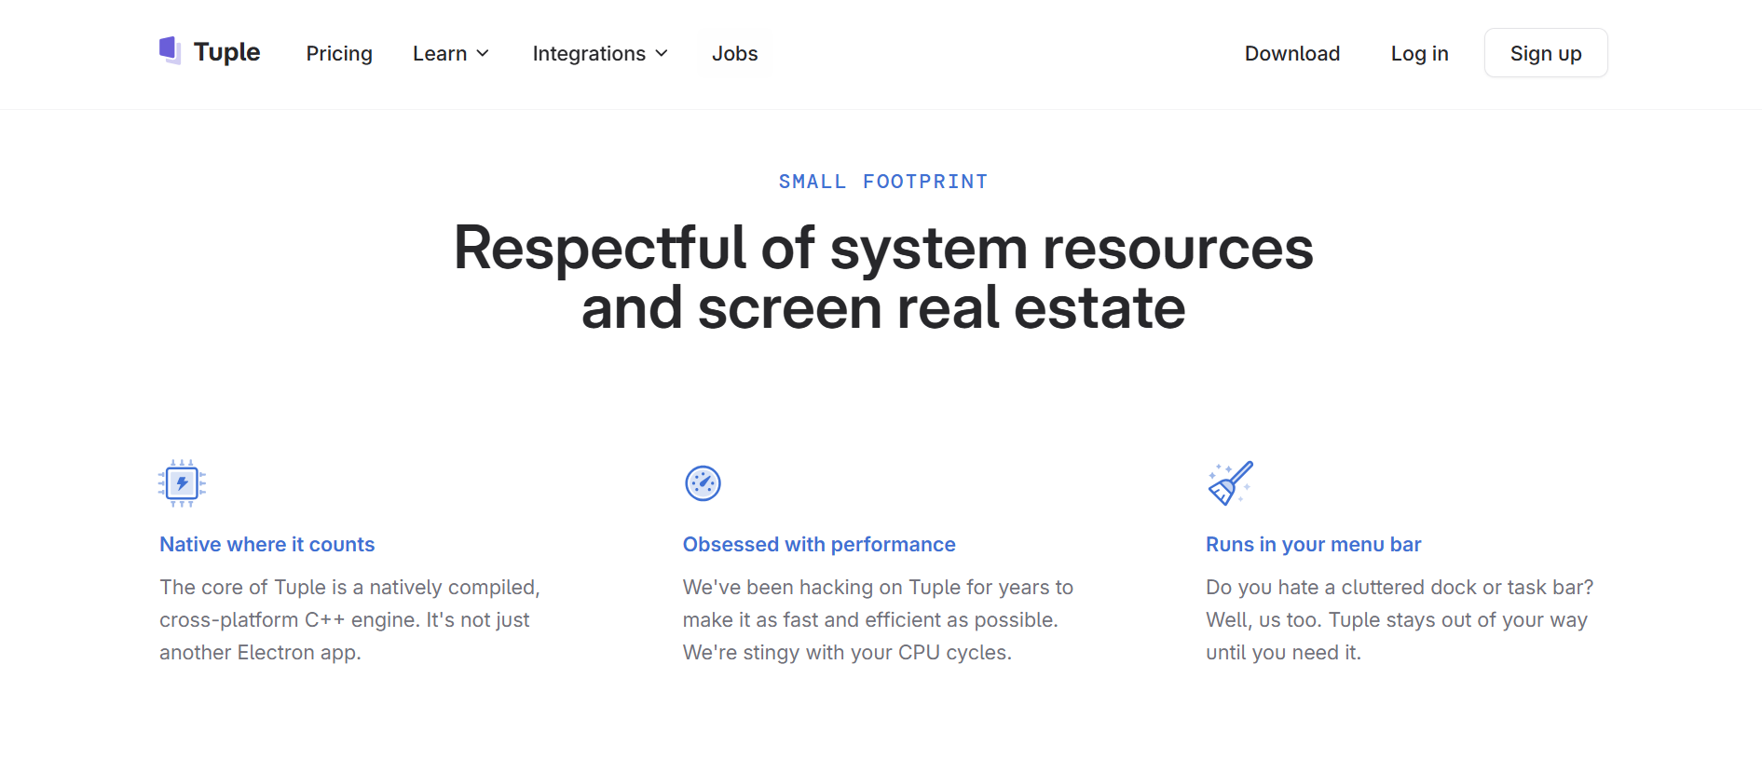
Task: Click the SMALL FOOTPRINT section label
Action: 882,182
